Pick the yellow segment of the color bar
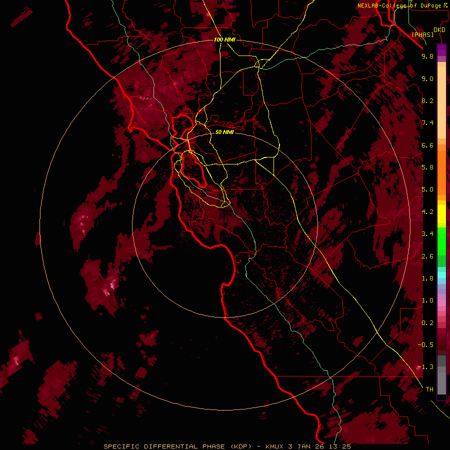Screen dimensions: 450x450 coord(441,214)
